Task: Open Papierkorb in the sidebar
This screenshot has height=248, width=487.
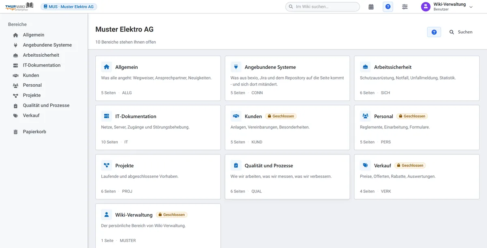Action: tap(34, 132)
